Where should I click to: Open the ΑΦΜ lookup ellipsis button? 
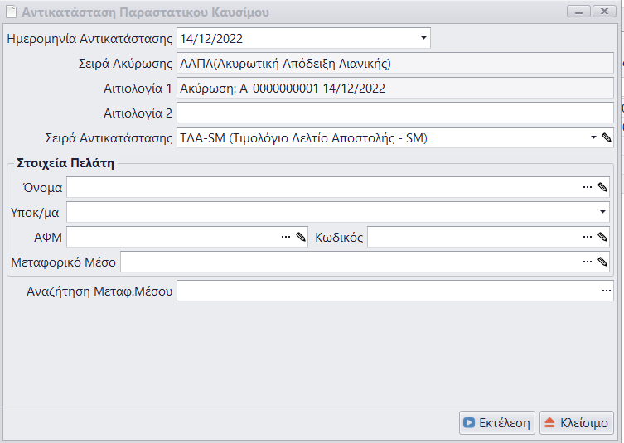click(286, 238)
